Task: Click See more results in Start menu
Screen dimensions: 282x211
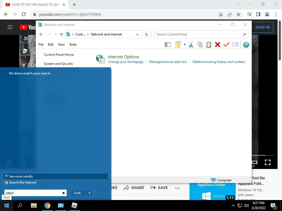Action: click(56, 176)
